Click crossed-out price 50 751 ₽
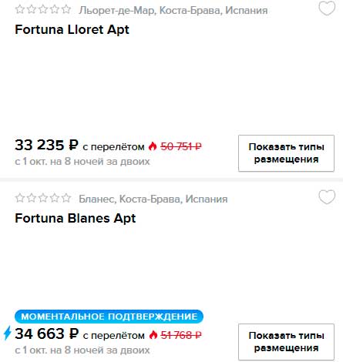The height and width of the screenshot is (362, 343). (181, 146)
